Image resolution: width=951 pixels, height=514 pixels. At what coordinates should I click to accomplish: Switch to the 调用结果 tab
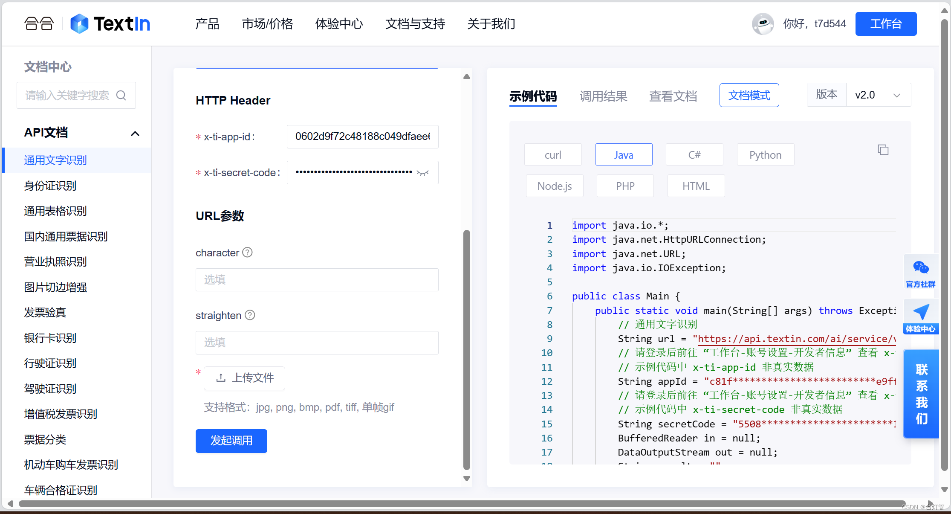[603, 96]
